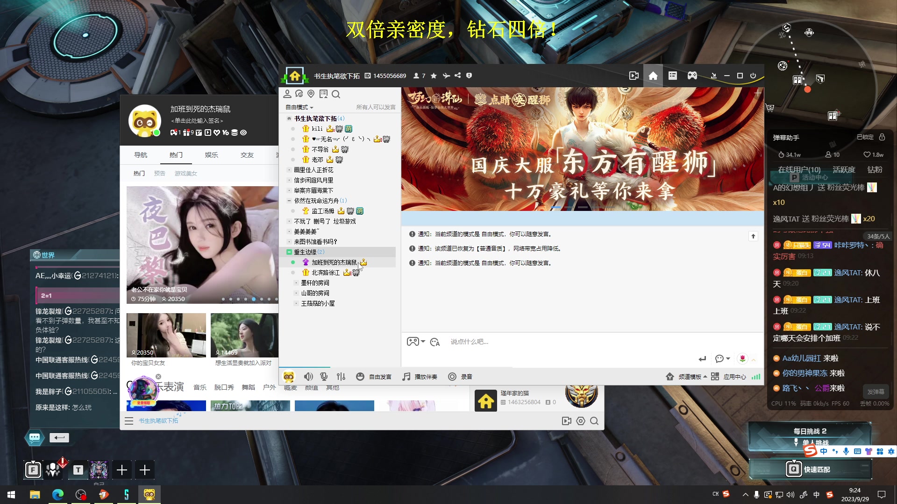Click the share icon in channel header
This screenshot has width=897, height=504.
pyautogui.click(x=458, y=76)
